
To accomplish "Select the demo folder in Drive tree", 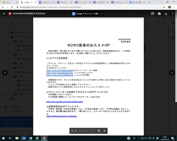I will click(x=17, y=98).
